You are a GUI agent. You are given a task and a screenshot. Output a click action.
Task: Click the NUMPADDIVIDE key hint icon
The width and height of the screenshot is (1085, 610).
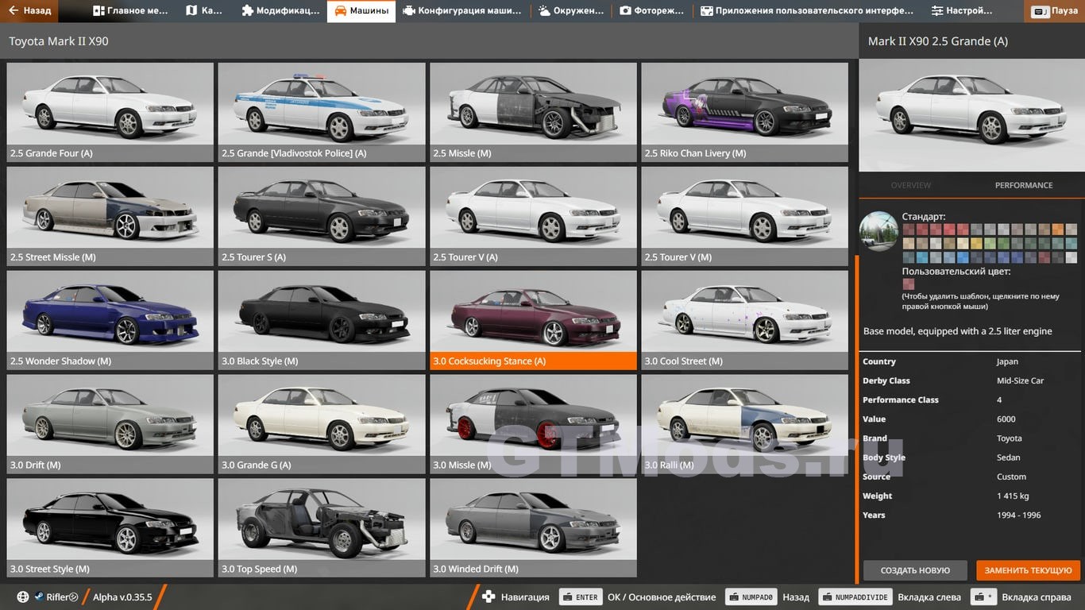855,596
